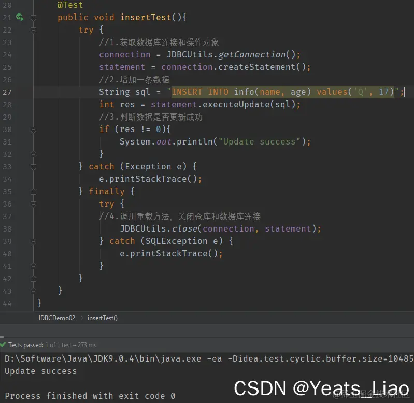Viewport: 414px width, 403px height.
Task: Collapse the if block fold at line 30
Action: coord(33,129)
